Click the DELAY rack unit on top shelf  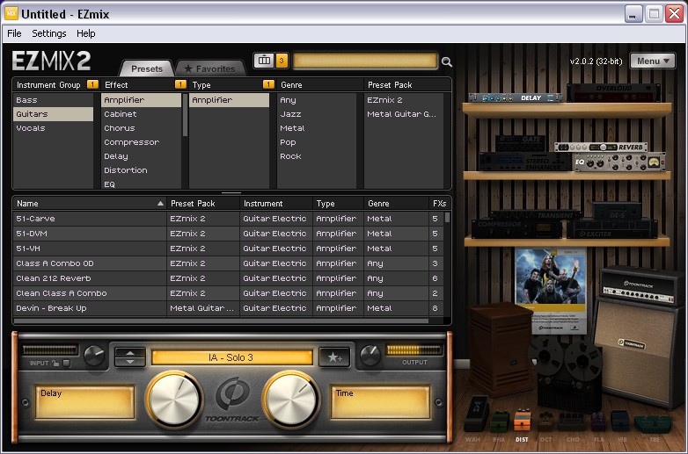pyautogui.click(x=516, y=97)
